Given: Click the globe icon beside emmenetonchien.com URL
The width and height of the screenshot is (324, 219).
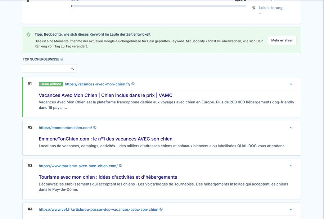Looking at the screenshot, I should click(95, 128).
